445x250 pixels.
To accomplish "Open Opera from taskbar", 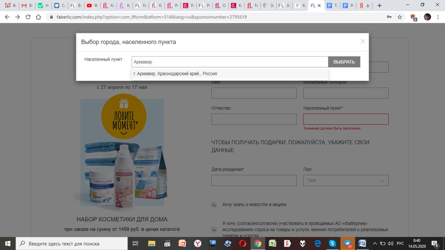I will point(243,243).
